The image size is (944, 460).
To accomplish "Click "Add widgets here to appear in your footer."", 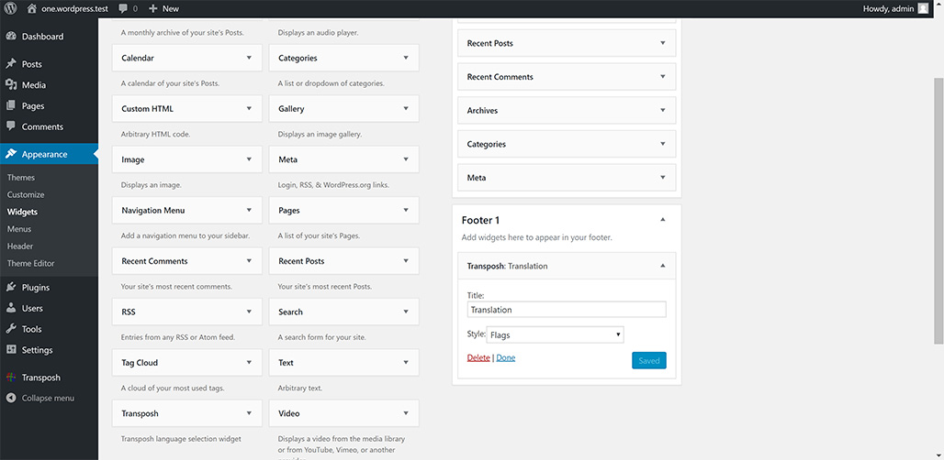I will pos(537,237).
